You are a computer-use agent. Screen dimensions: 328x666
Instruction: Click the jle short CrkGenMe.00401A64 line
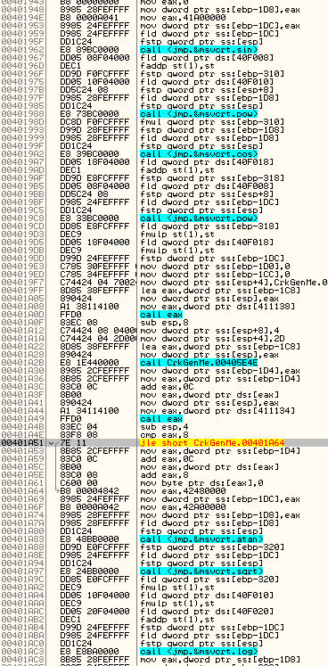[212, 442]
